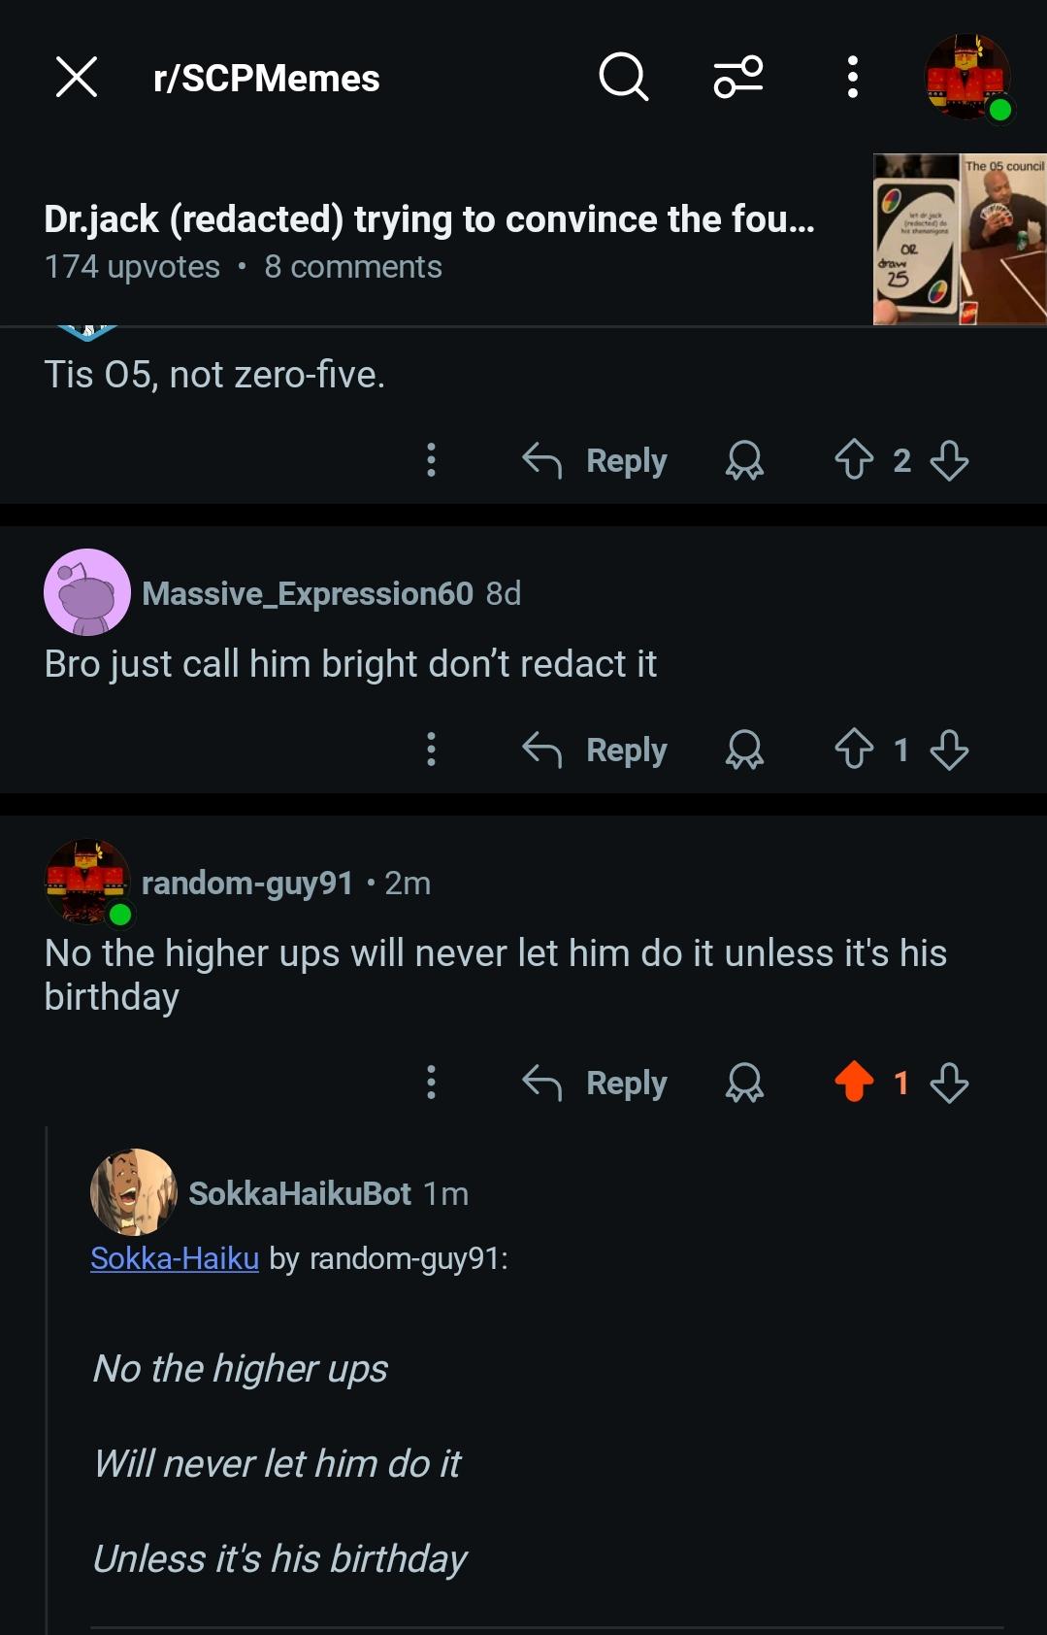Open search in r/SCPMemes
This screenshot has width=1047, height=1635.
[x=623, y=77]
